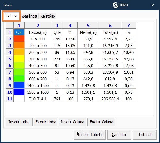This screenshot has height=143, width=160.
Task: Confirm with Inserir Tabela button
Action: pos(90,135)
